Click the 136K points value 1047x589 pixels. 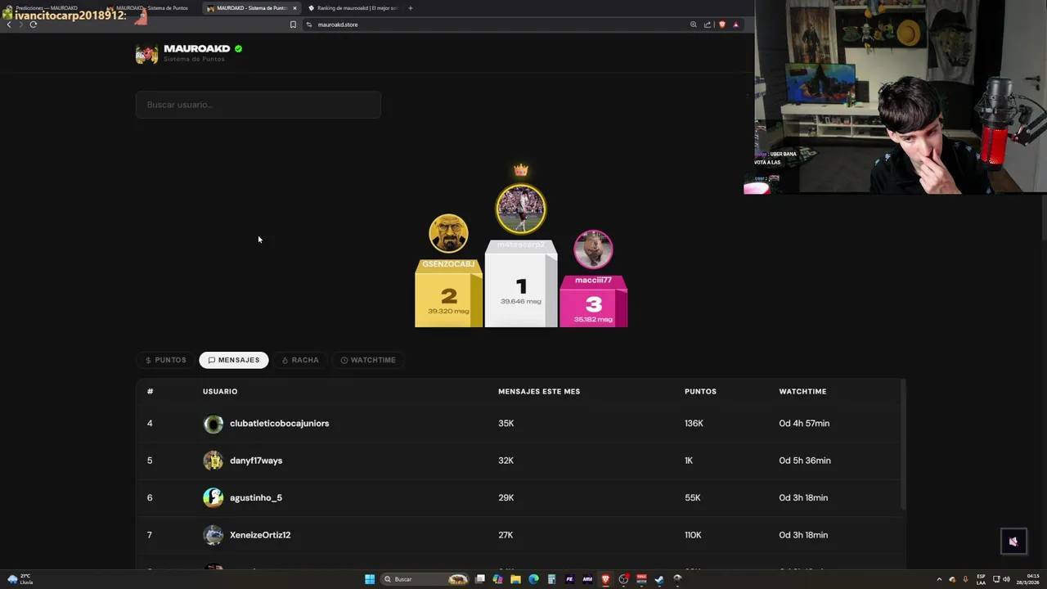tap(694, 423)
